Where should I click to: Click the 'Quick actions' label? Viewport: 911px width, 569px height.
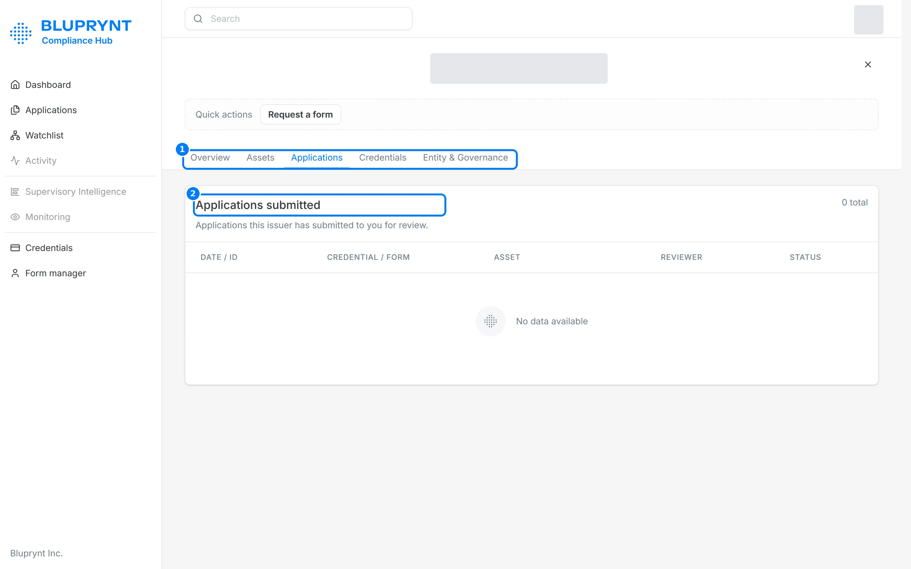pos(224,114)
